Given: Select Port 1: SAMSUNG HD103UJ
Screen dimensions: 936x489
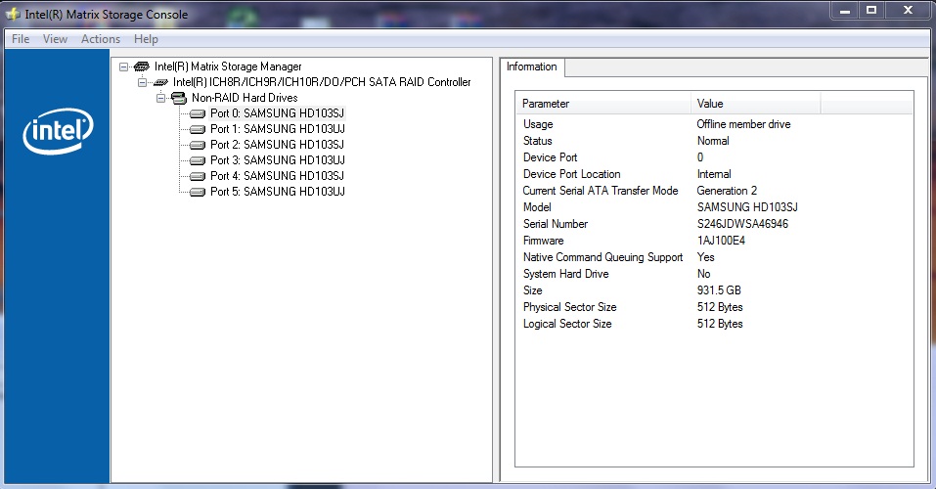Looking at the screenshot, I should [x=278, y=129].
